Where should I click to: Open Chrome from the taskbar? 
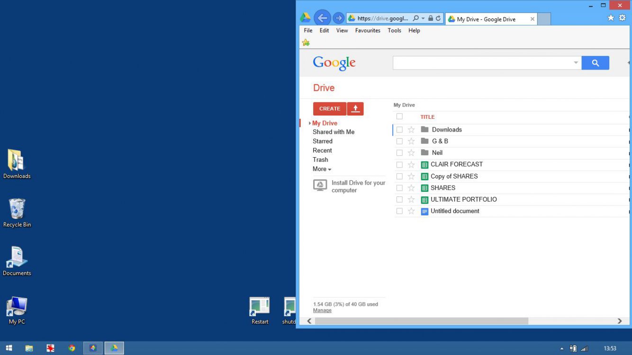72,348
